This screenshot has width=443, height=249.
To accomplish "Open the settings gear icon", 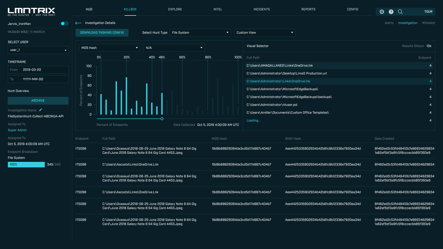I will click(x=382, y=12).
